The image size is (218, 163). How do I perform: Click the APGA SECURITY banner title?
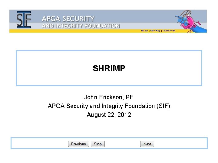68,19
